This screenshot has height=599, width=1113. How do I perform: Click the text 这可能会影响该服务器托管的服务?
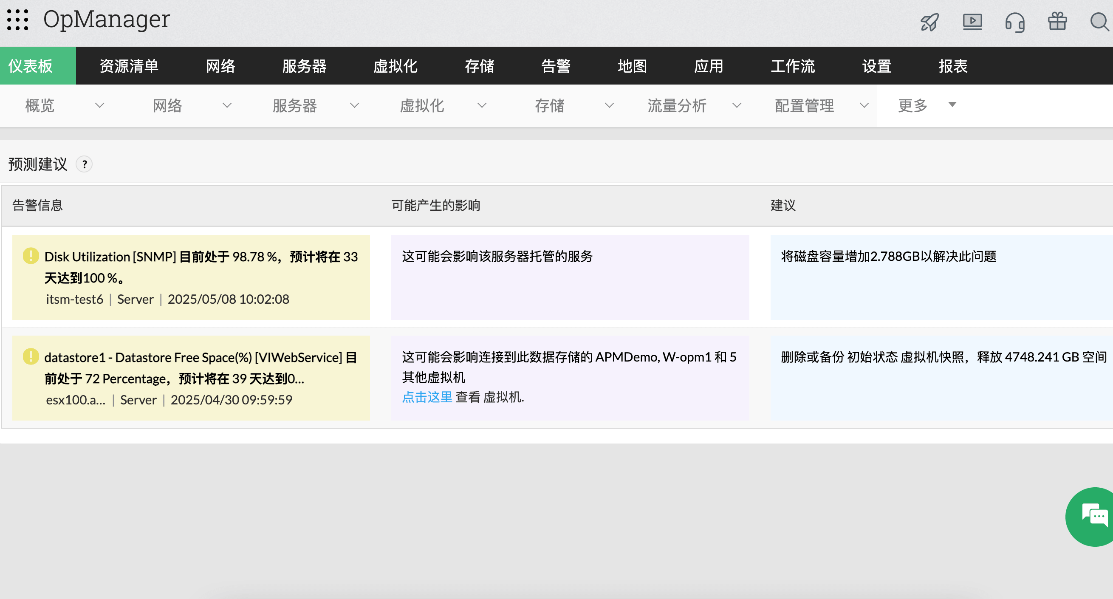click(x=497, y=256)
